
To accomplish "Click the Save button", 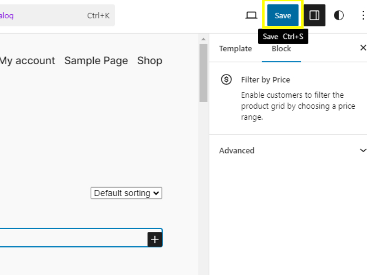I will pyautogui.click(x=283, y=16).
